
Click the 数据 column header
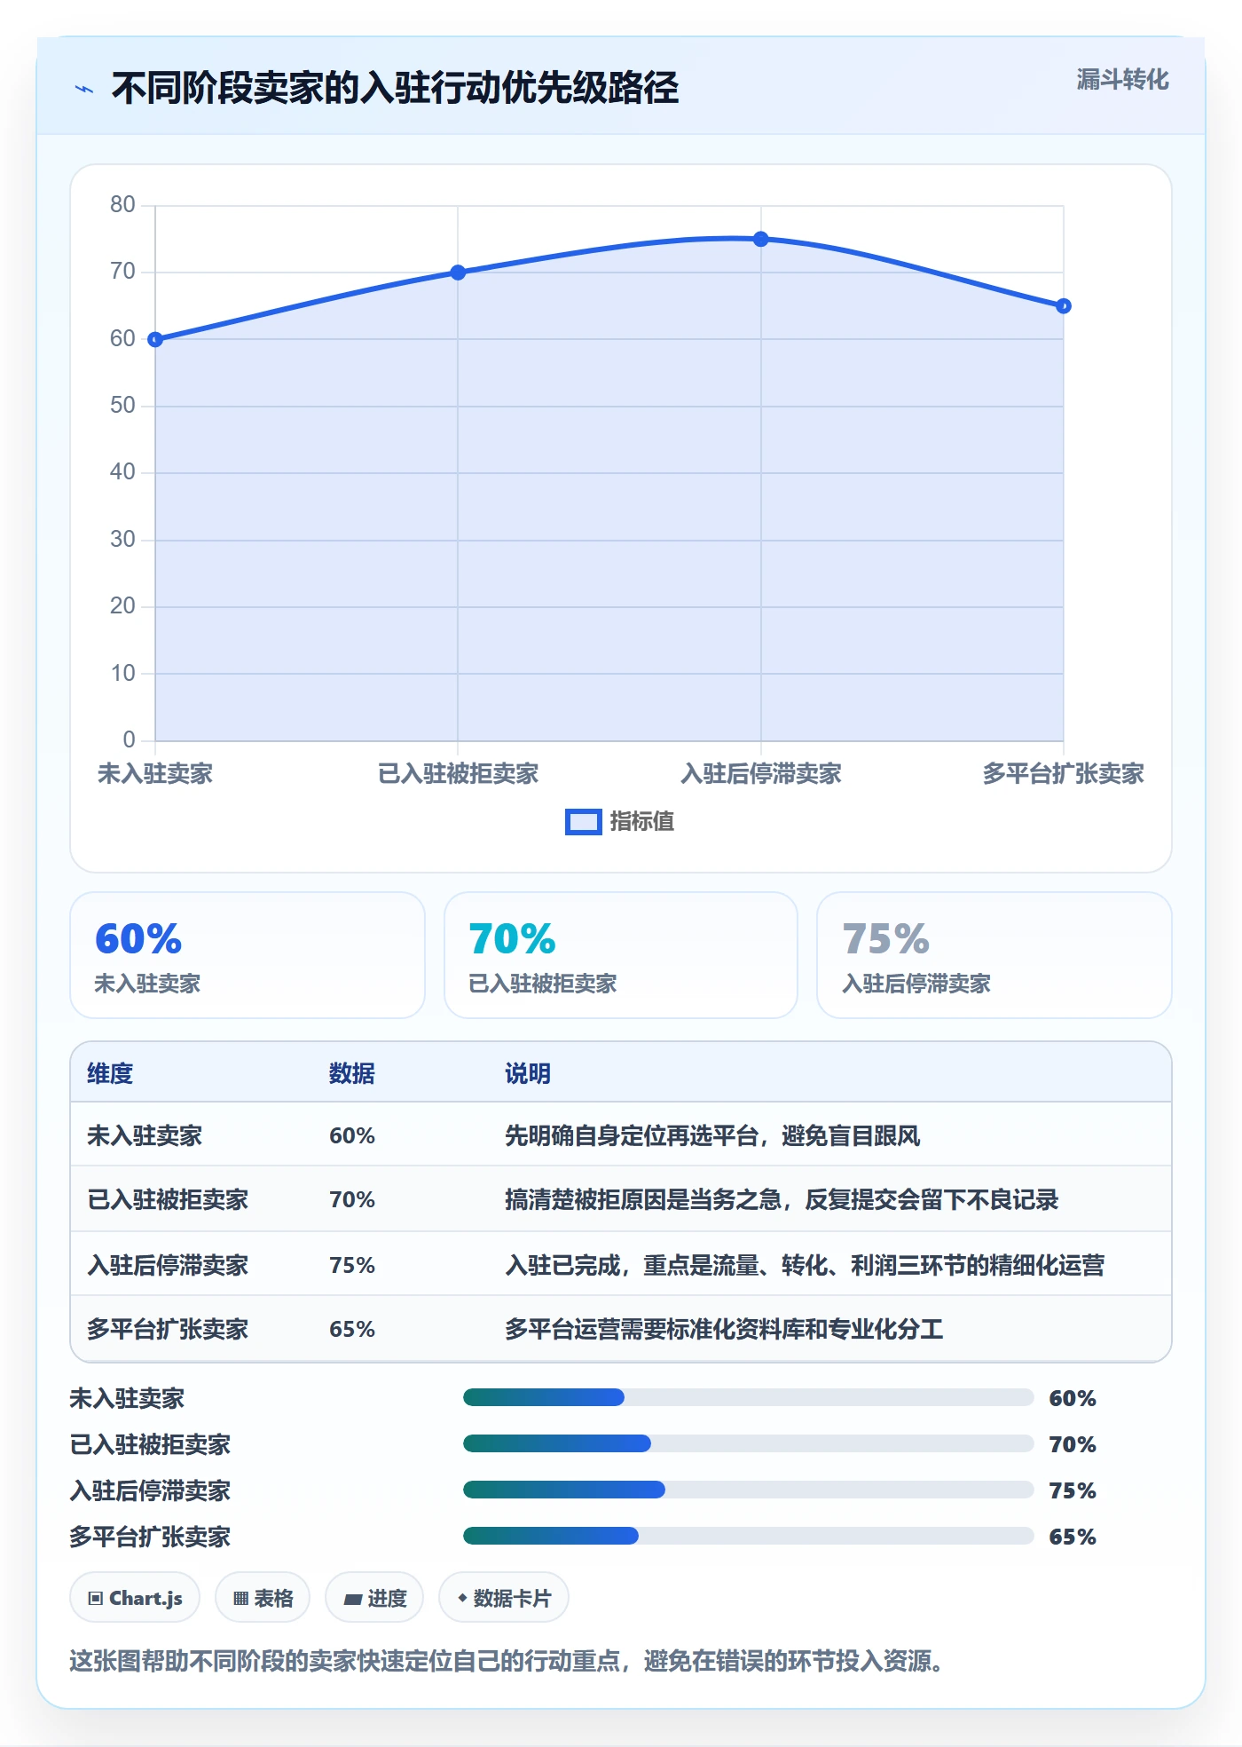(352, 1073)
